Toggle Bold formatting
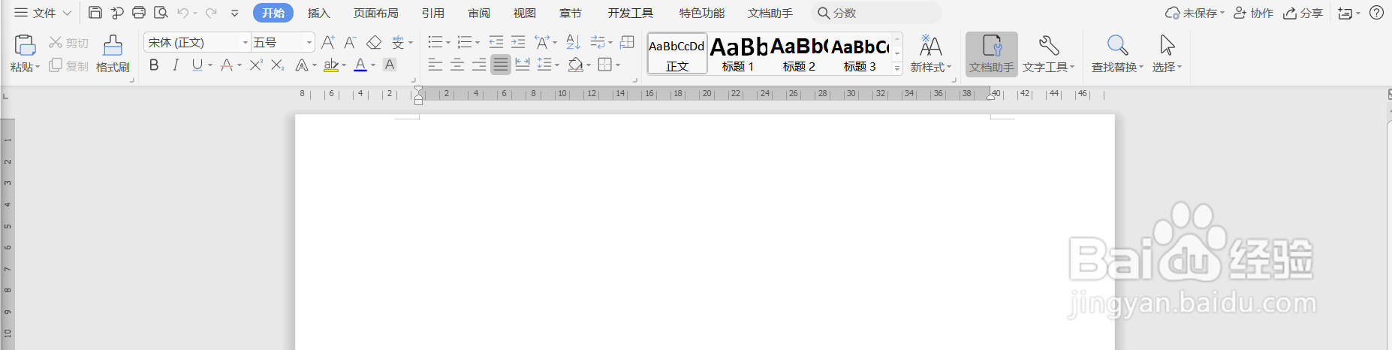Image resolution: width=1392 pixels, height=350 pixels. tap(154, 65)
